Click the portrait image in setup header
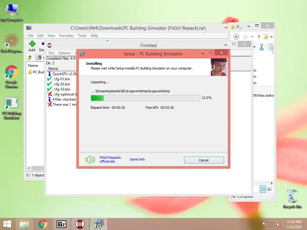 [219, 67]
